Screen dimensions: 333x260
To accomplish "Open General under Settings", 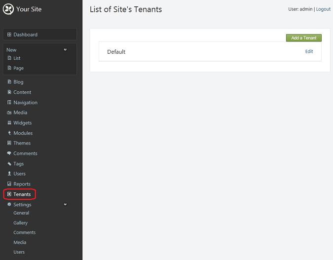I will [21, 213].
